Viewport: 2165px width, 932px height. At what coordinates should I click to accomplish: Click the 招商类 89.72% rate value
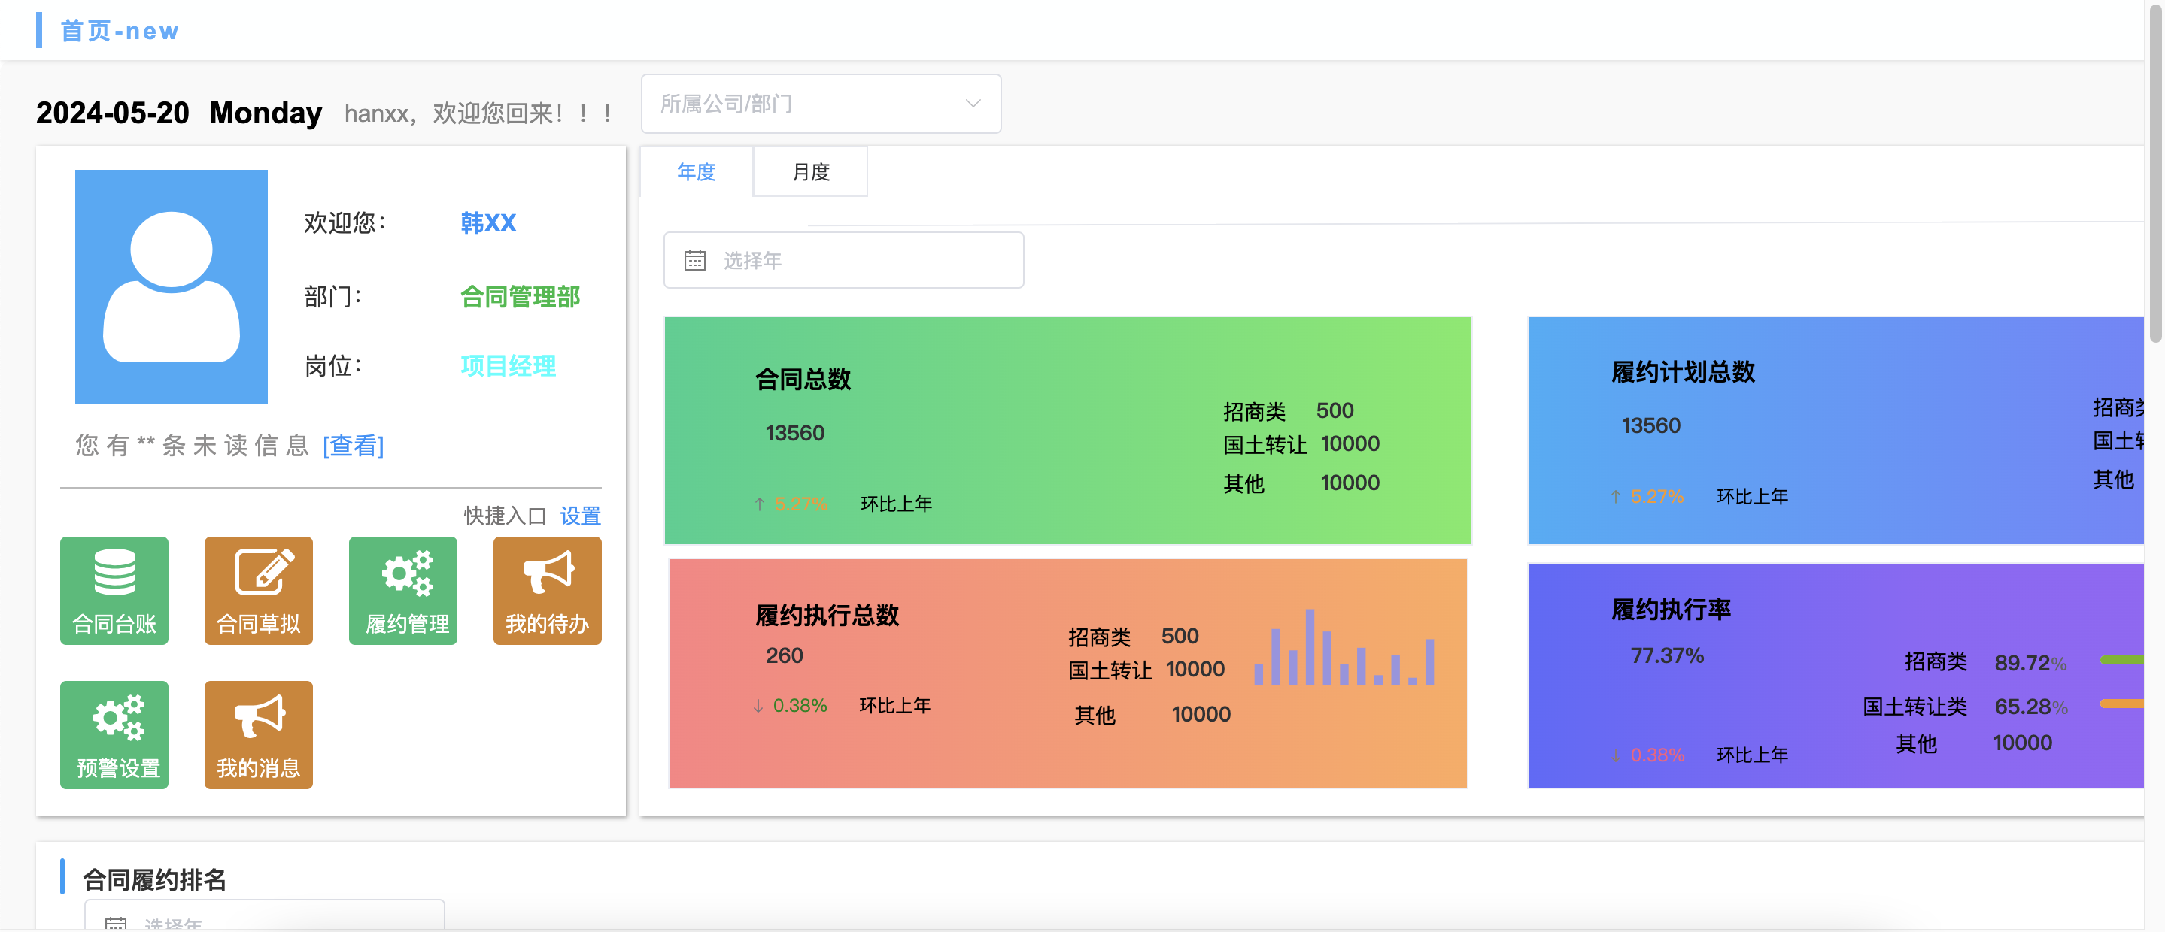2030,664
